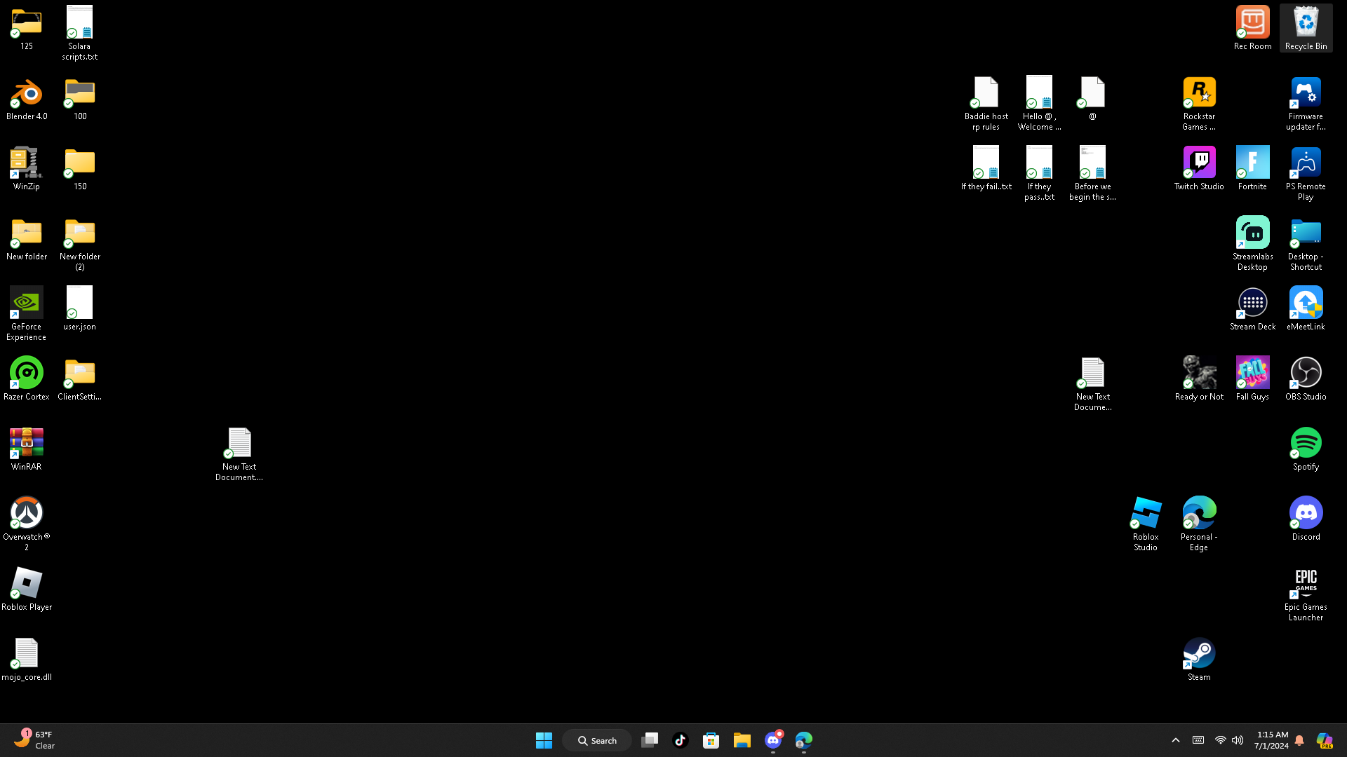Click the 'Hello @ , Welcome' text file

[x=1040, y=104]
